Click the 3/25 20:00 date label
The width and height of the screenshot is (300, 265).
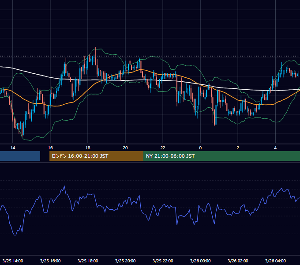125,261
